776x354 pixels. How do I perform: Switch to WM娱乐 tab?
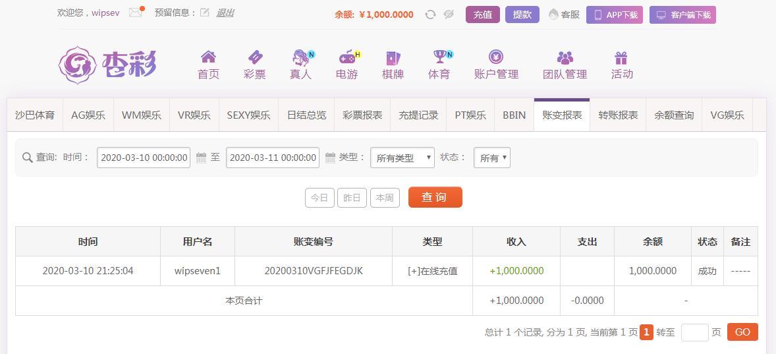tap(142, 115)
